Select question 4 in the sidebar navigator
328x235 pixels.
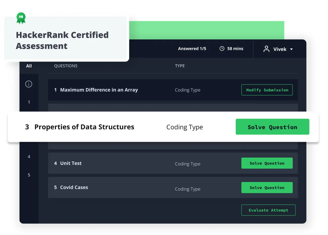pos(29,156)
